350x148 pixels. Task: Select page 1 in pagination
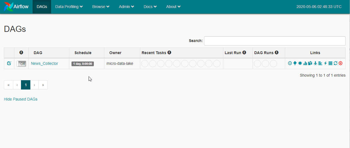point(26,85)
